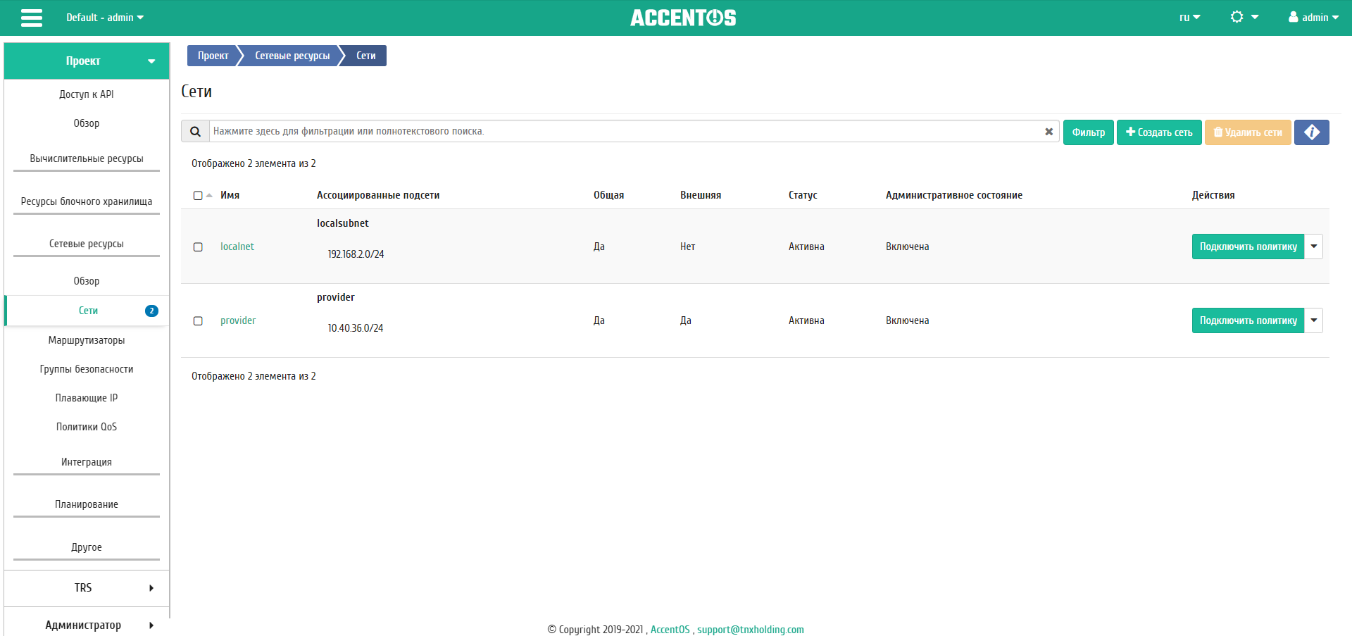
Task: Open the localnet network link
Action: [237, 247]
